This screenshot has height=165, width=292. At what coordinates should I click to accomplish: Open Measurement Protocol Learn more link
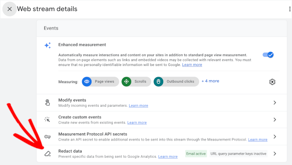tap(258, 139)
